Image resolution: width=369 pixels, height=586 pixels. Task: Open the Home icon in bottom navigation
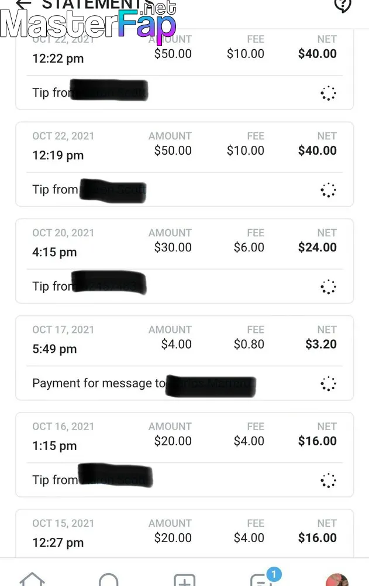point(32,580)
